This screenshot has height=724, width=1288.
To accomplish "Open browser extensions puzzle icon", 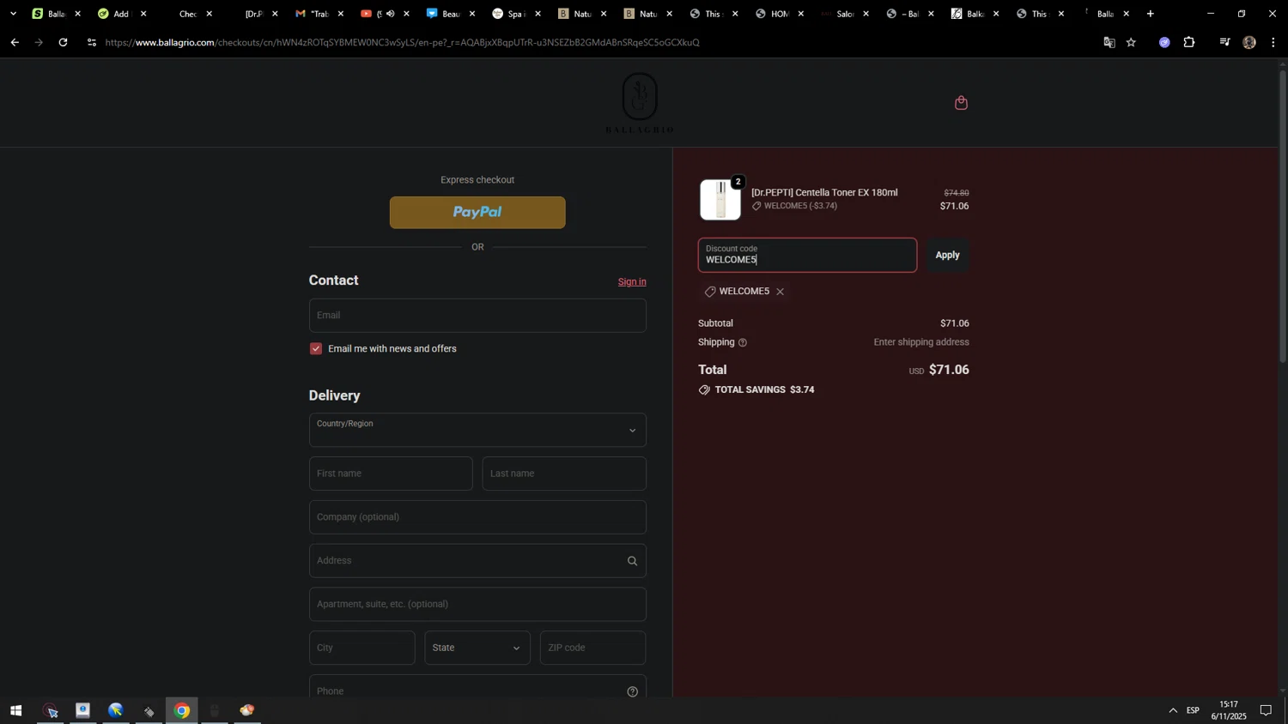I will [1189, 42].
